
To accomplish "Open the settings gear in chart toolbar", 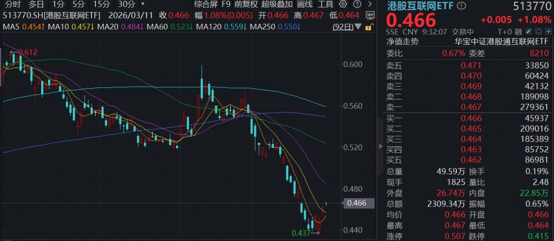I will click(343, 4).
